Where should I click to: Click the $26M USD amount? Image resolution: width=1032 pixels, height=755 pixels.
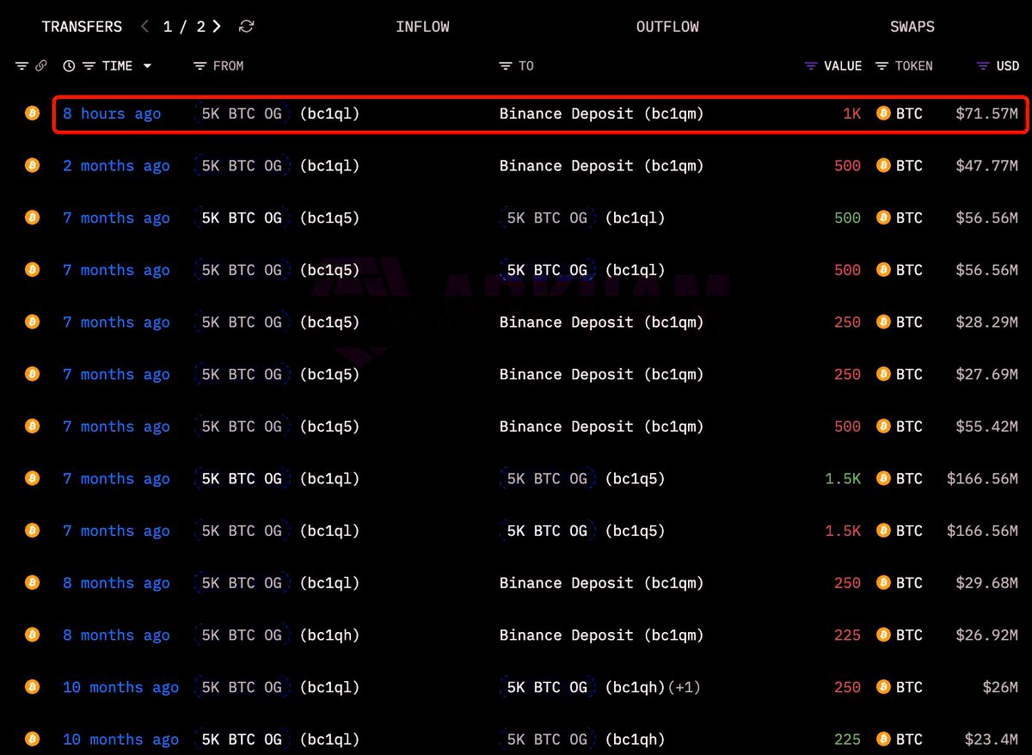1001,687
